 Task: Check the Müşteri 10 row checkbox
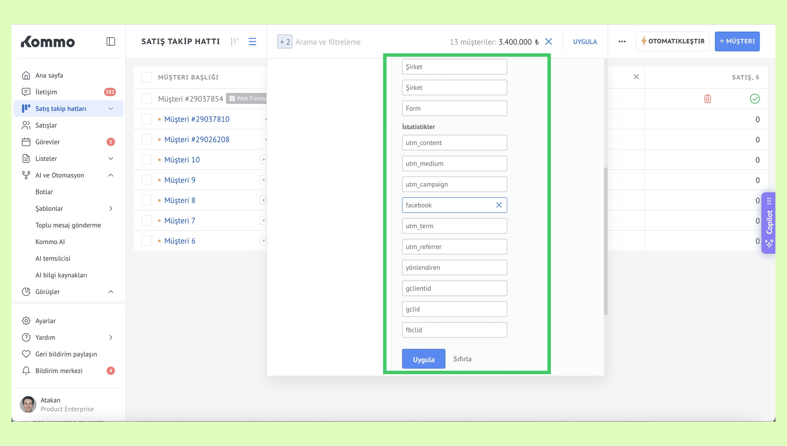point(147,160)
